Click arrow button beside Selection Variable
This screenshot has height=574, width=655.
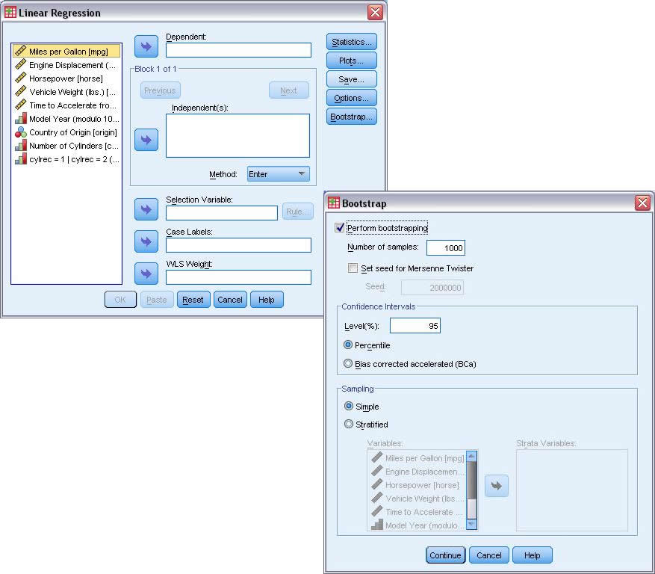[x=146, y=209]
